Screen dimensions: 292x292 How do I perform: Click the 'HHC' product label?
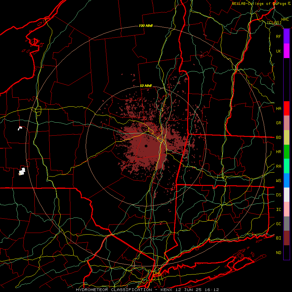(x=285, y=19)
